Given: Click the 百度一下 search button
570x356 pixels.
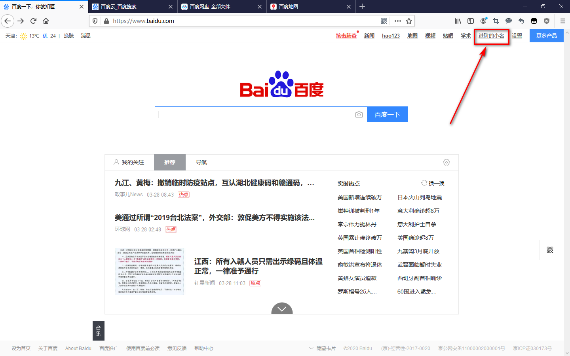Looking at the screenshot, I should pos(388,114).
